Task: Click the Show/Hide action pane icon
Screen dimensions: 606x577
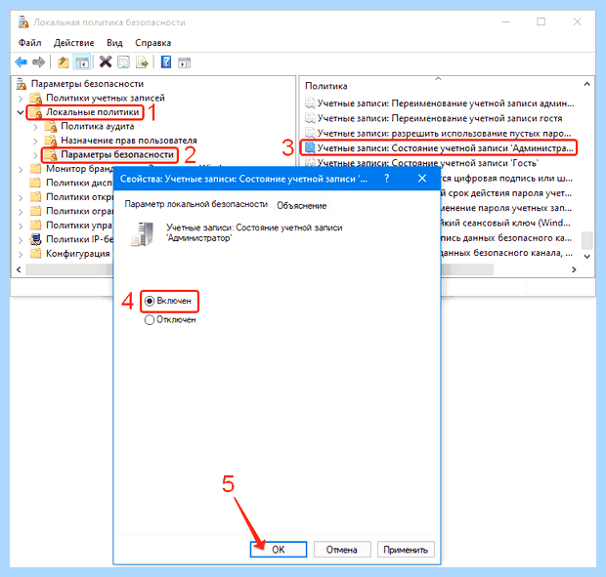Action: coord(185,62)
